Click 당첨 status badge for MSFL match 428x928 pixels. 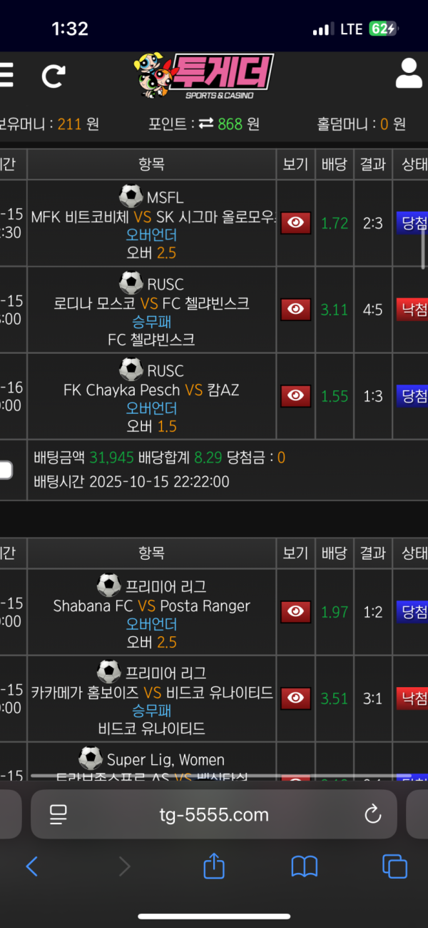(413, 223)
